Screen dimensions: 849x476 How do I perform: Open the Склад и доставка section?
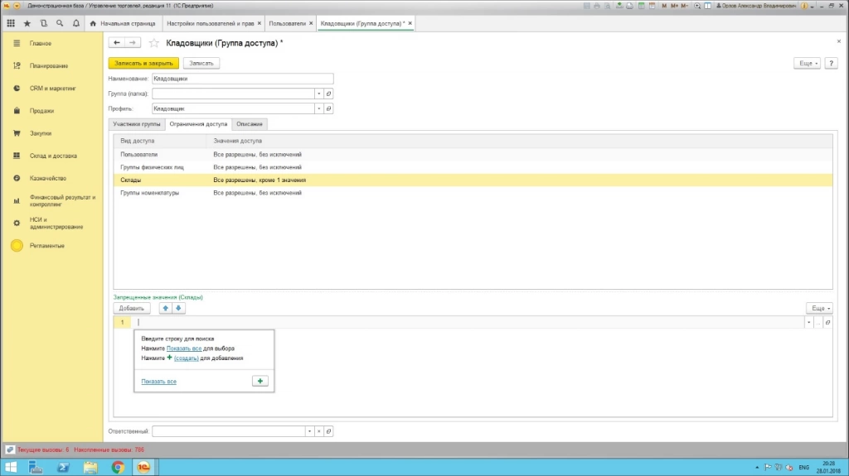pyautogui.click(x=53, y=156)
